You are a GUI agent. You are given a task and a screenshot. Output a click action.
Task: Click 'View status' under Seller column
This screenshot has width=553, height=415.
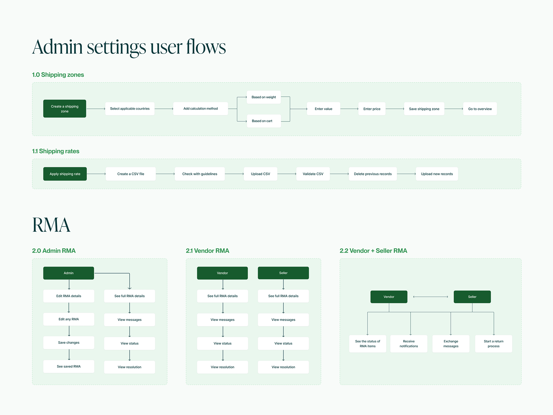point(283,343)
